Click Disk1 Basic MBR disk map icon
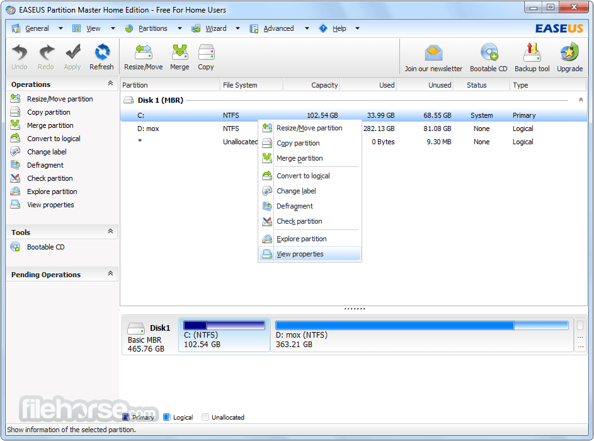Image resolution: width=594 pixels, height=441 pixels. [136, 328]
